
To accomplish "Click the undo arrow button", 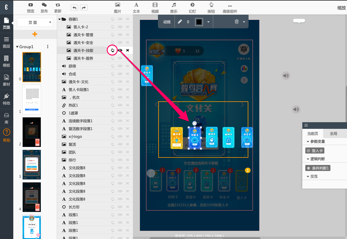I will 74,8.
